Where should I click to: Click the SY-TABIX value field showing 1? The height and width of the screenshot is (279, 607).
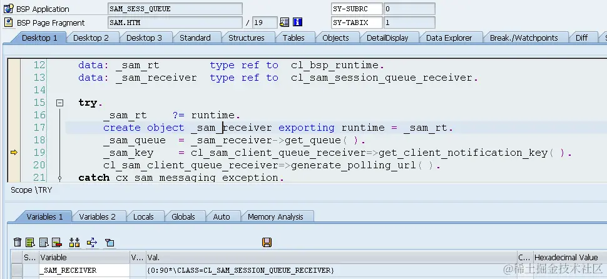[x=409, y=23]
